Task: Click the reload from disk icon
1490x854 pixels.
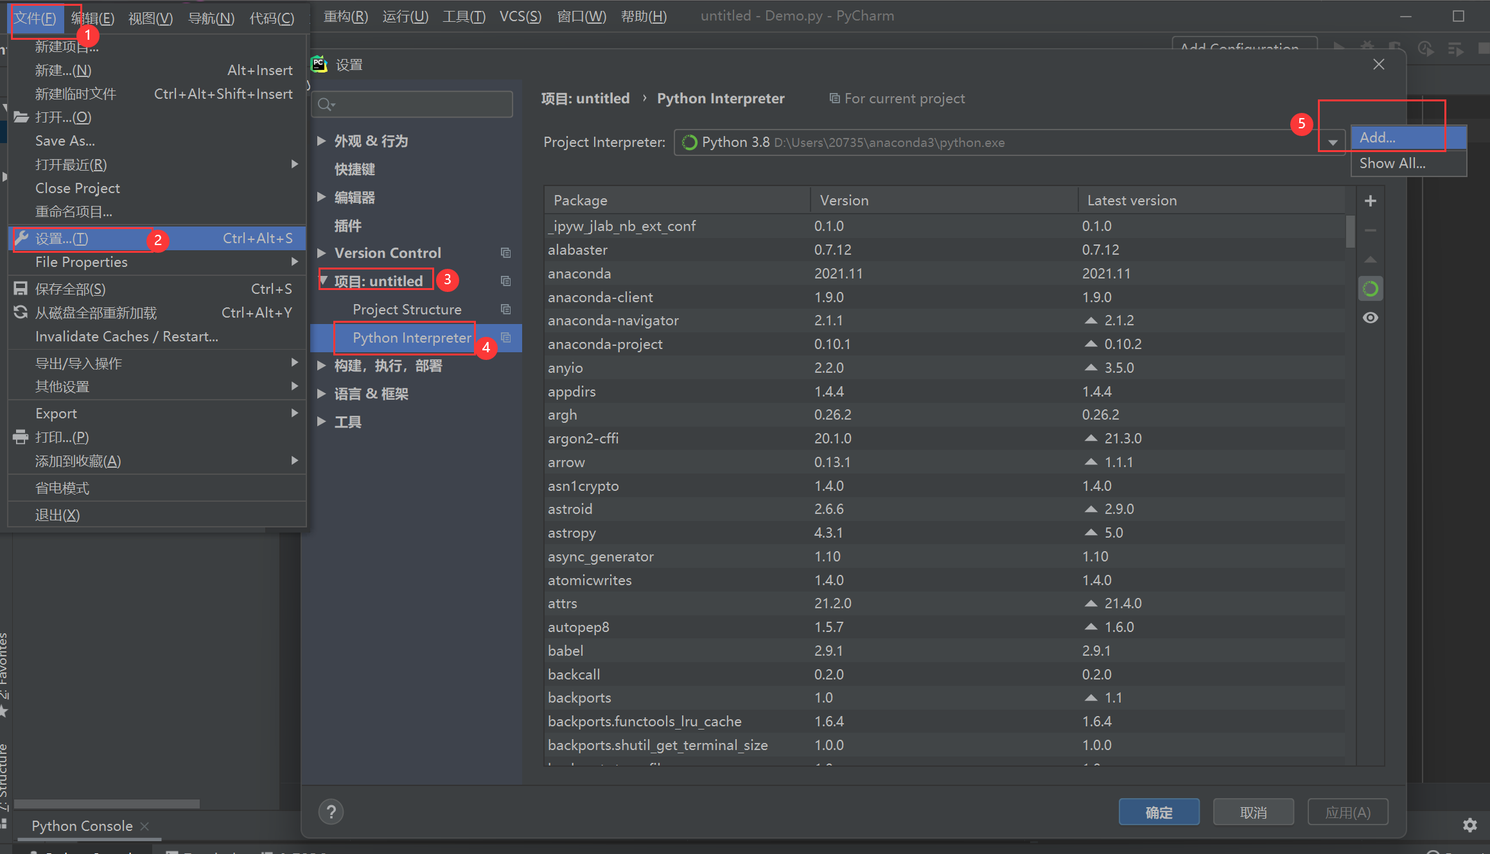Action: point(21,312)
